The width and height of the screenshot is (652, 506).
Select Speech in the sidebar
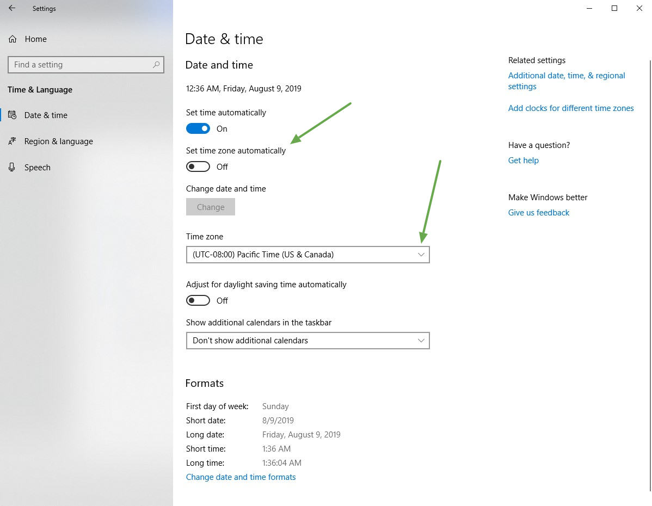tap(38, 168)
